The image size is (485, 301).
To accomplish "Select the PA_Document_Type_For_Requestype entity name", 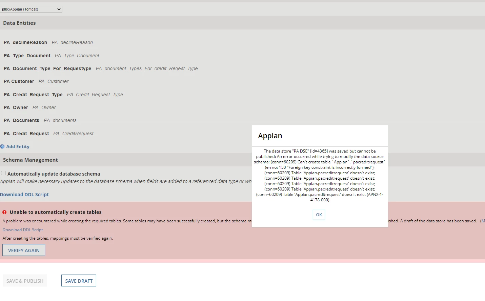I will 47,68.
